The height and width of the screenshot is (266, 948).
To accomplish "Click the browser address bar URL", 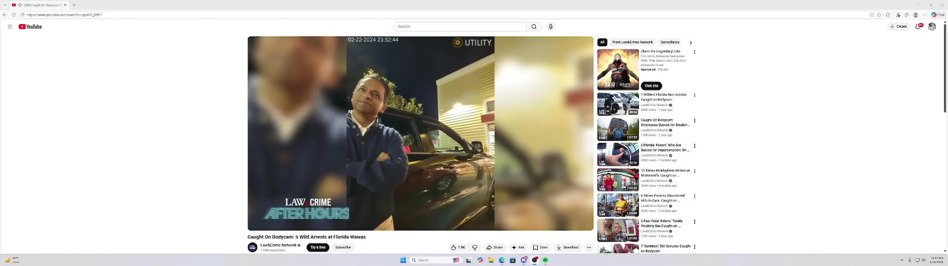I will click(x=64, y=15).
